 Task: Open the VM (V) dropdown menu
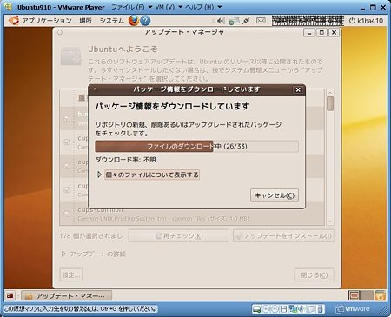[169, 7]
